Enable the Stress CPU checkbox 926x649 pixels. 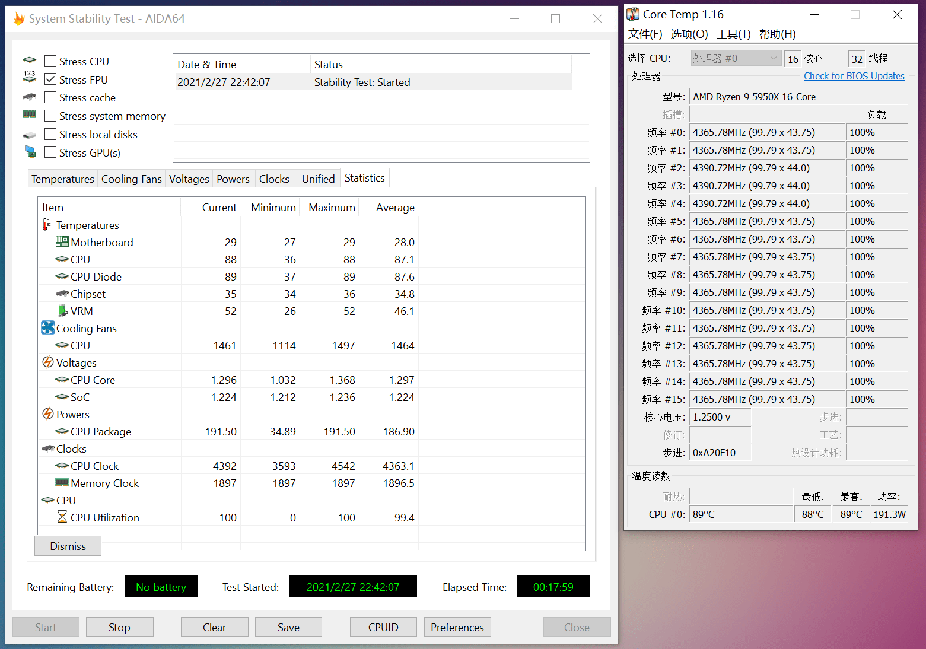tap(50, 61)
